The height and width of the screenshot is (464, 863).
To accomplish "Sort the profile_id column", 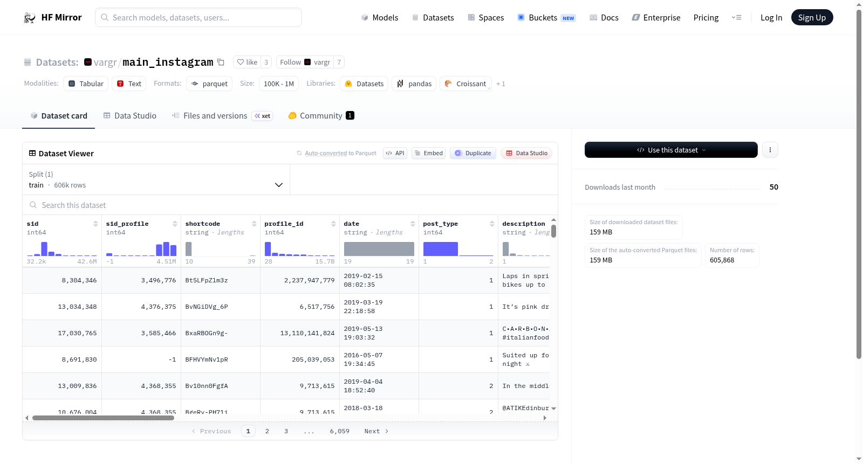I will [x=333, y=224].
